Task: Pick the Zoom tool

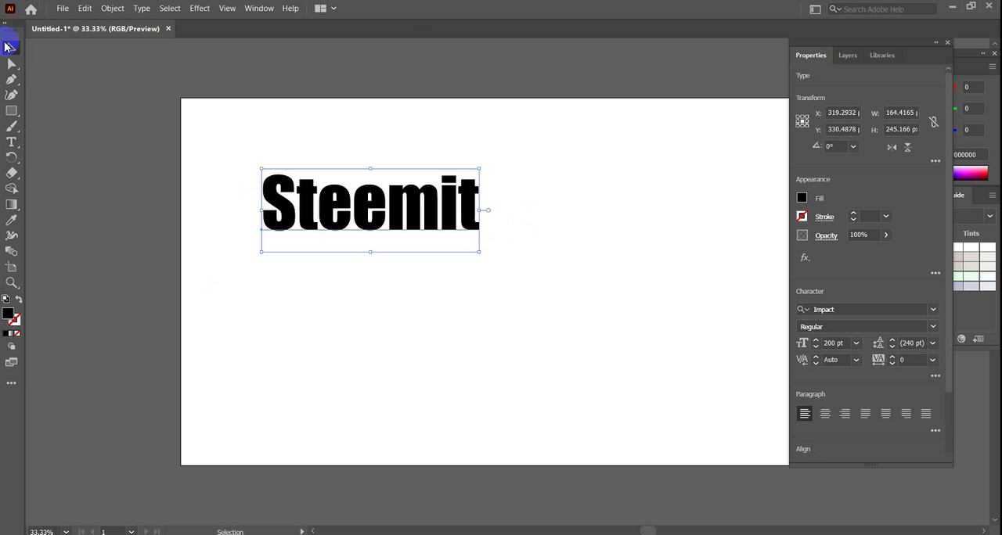Action: point(11,282)
